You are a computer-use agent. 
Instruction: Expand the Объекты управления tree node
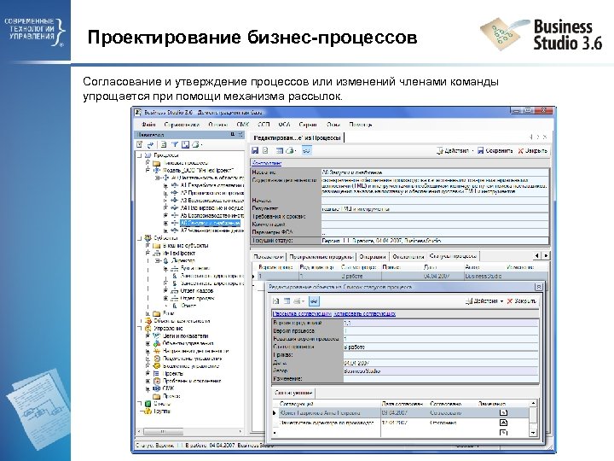[148, 344]
